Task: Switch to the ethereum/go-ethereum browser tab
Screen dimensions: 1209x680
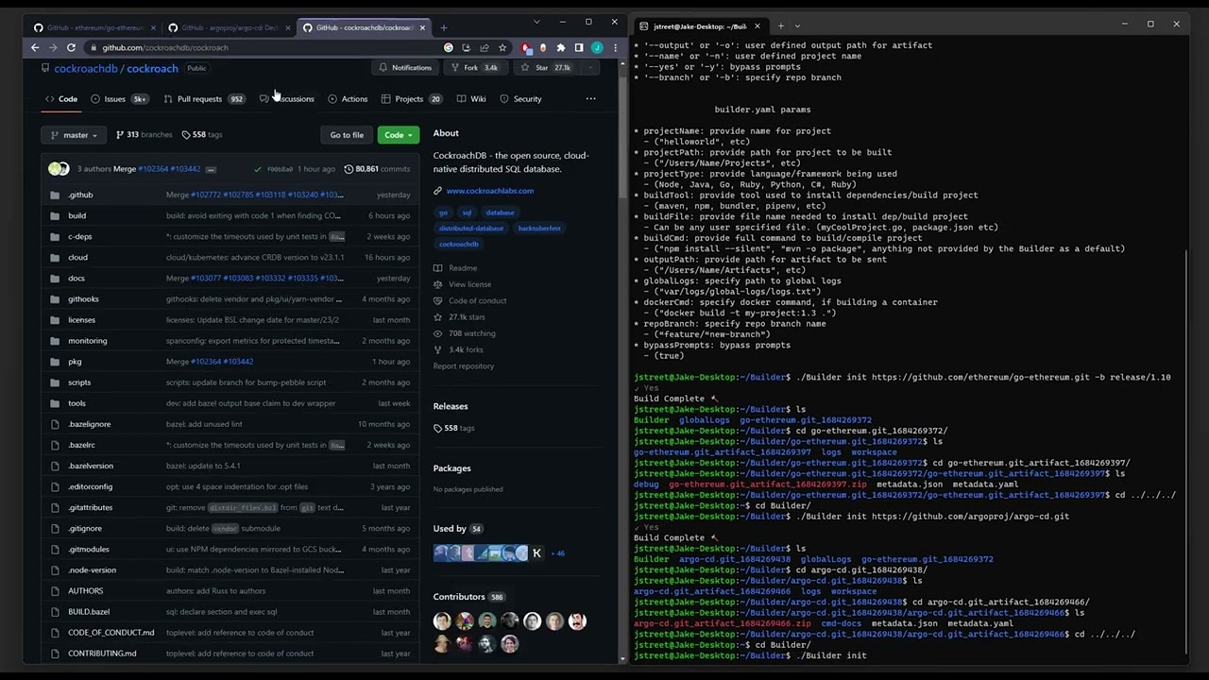Action: 94,27
